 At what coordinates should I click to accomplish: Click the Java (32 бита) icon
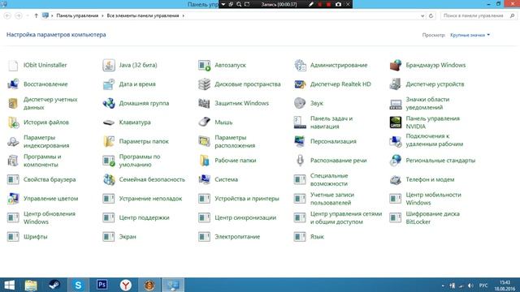click(x=108, y=65)
